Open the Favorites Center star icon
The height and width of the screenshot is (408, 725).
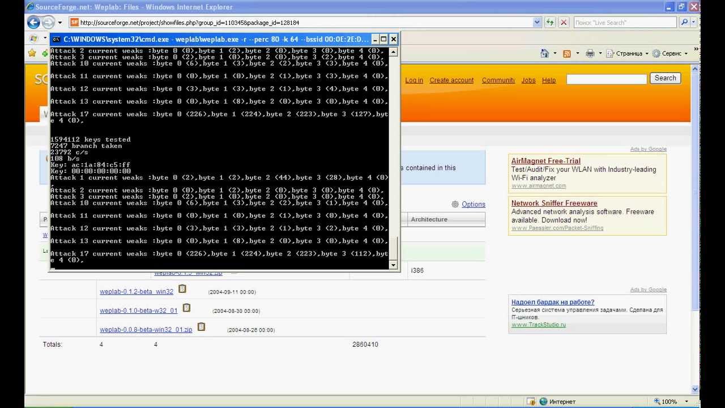[32, 53]
